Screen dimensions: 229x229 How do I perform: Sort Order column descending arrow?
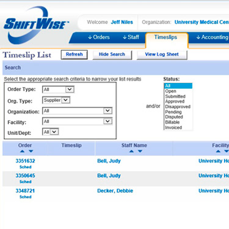click(x=31, y=151)
